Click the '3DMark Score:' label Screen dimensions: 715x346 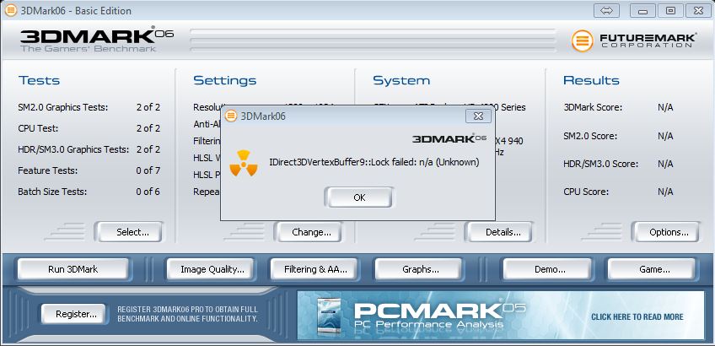tap(594, 108)
